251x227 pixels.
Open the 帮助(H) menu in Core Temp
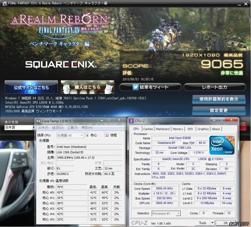pos(87,128)
